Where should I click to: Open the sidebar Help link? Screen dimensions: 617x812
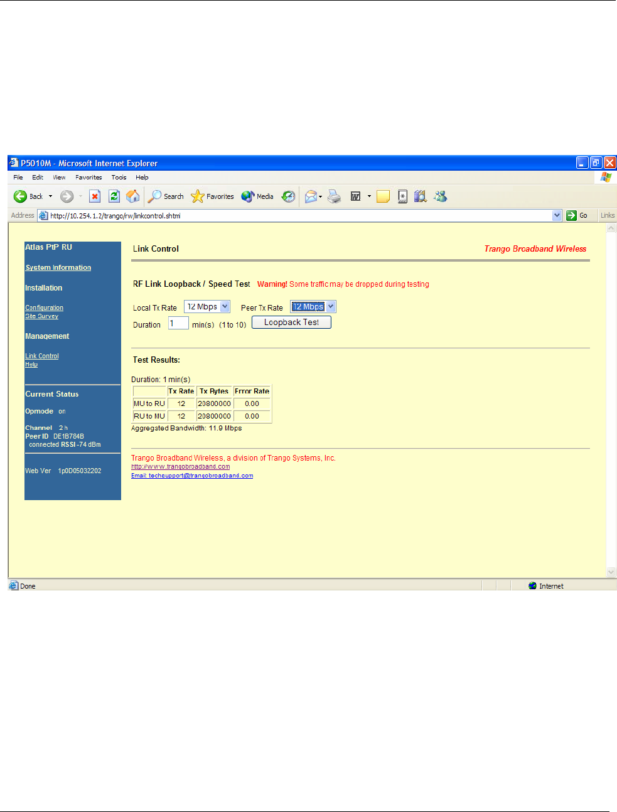point(31,364)
